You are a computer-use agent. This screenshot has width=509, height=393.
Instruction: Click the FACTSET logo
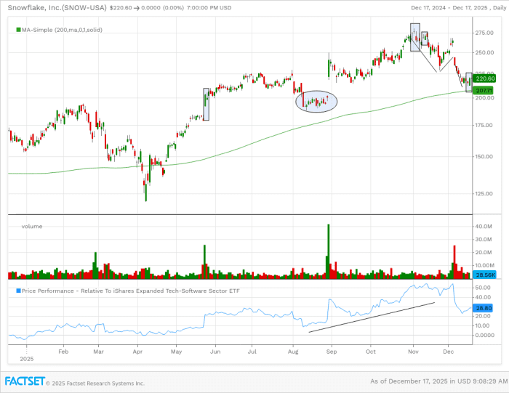pyautogui.click(x=25, y=381)
